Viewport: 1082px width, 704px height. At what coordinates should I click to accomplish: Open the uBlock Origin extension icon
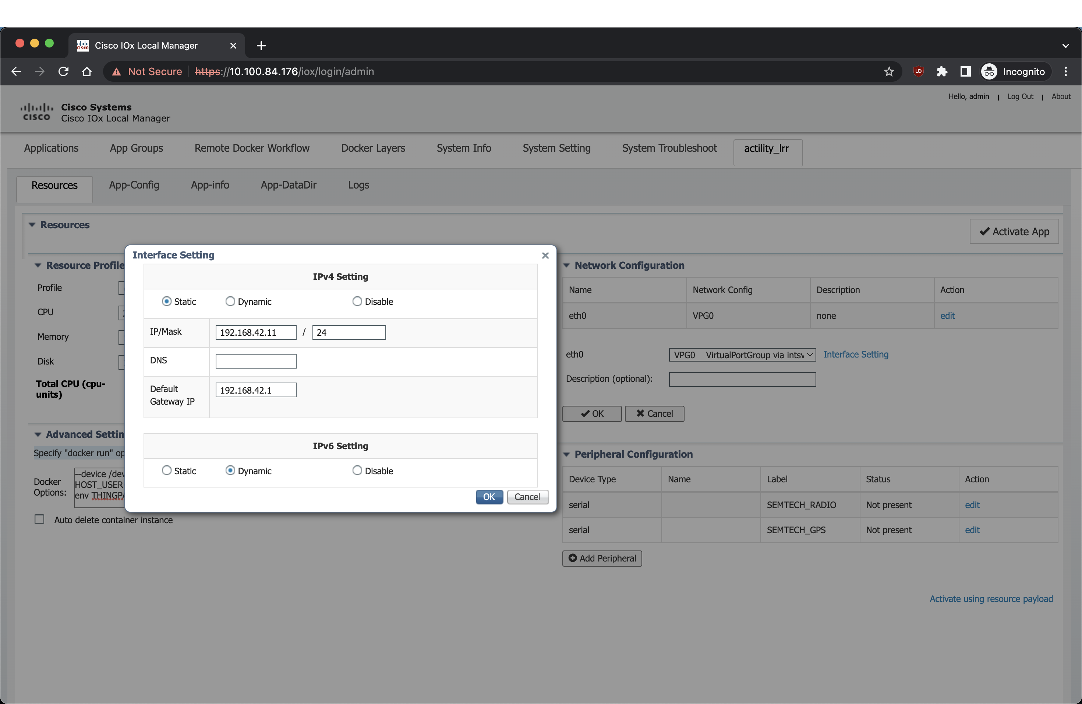(918, 71)
